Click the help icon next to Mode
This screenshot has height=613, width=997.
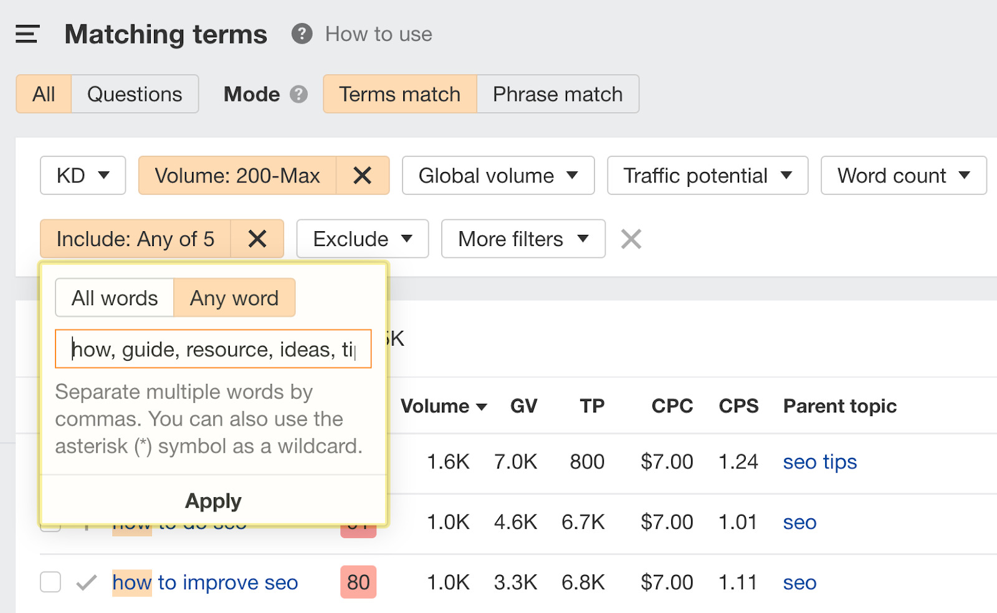tap(299, 95)
